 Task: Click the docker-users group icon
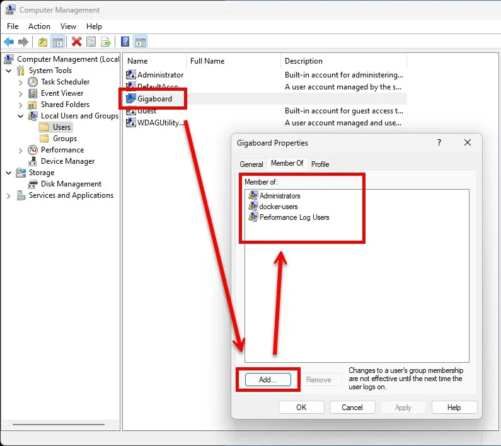pos(253,207)
